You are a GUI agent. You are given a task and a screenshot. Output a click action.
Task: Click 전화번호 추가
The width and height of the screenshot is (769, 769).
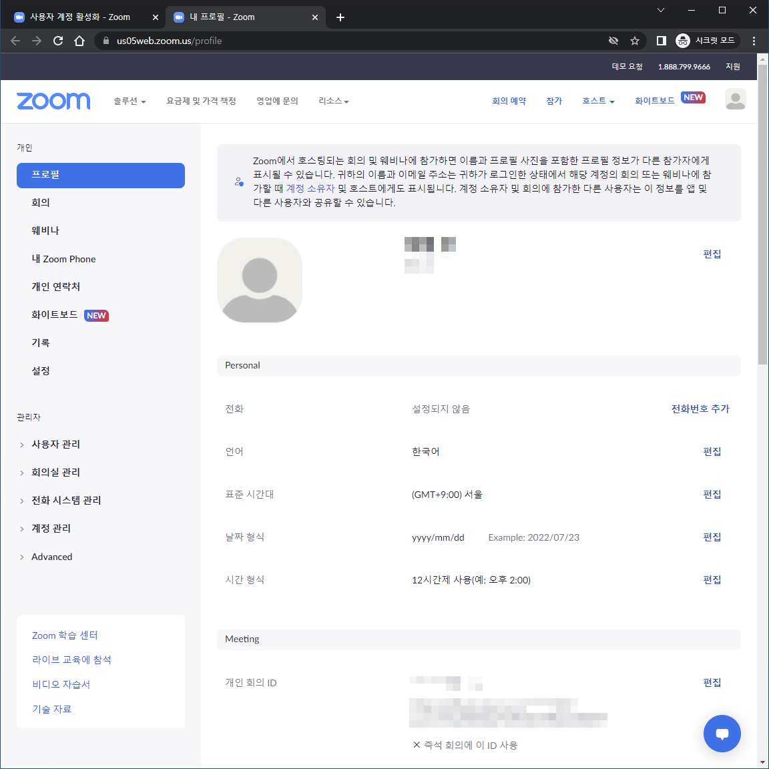click(x=700, y=409)
